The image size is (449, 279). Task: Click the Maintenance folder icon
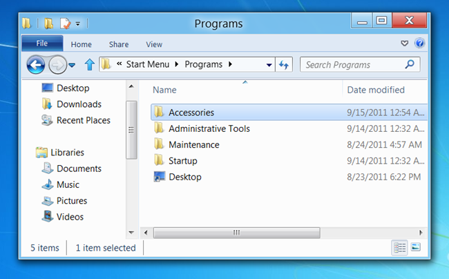tap(159, 144)
